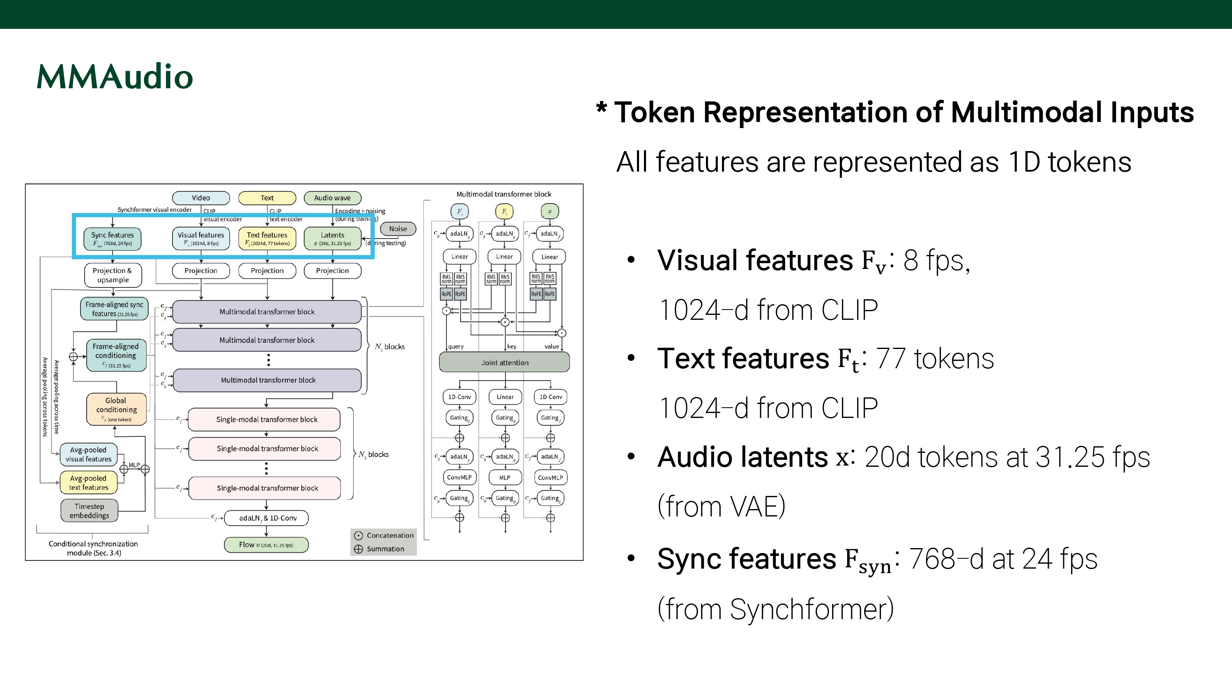Click the Joint attention block
This screenshot has width=1232, height=693.
click(505, 363)
